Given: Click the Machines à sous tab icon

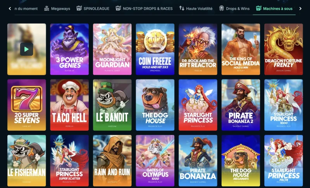Looking at the screenshot, I should point(258,8).
